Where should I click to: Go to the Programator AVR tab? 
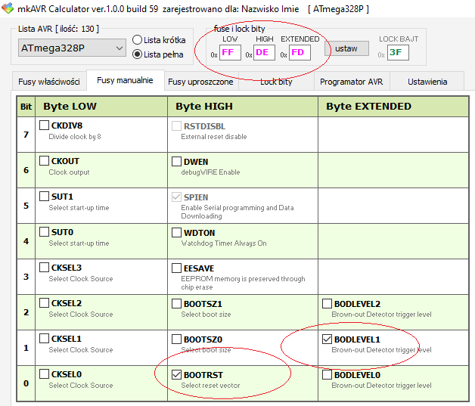click(x=352, y=82)
